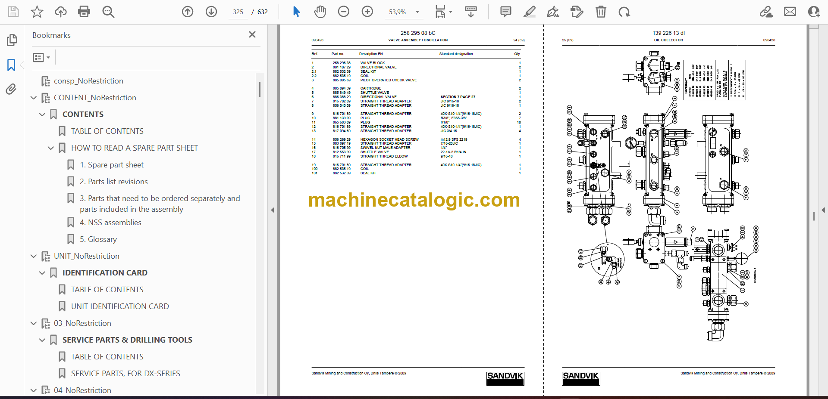Viewport: 828px width, 399px height.
Task: Add a sticky note comment
Action: (x=505, y=12)
